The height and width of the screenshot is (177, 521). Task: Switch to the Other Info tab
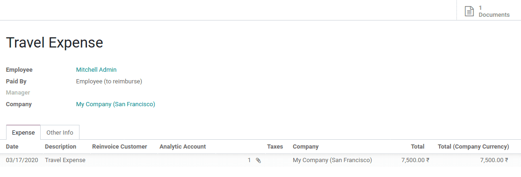point(60,132)
